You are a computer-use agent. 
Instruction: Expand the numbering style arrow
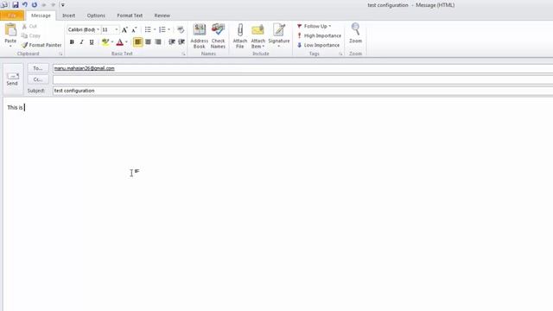pyautogui.click(x=169, y=29)
